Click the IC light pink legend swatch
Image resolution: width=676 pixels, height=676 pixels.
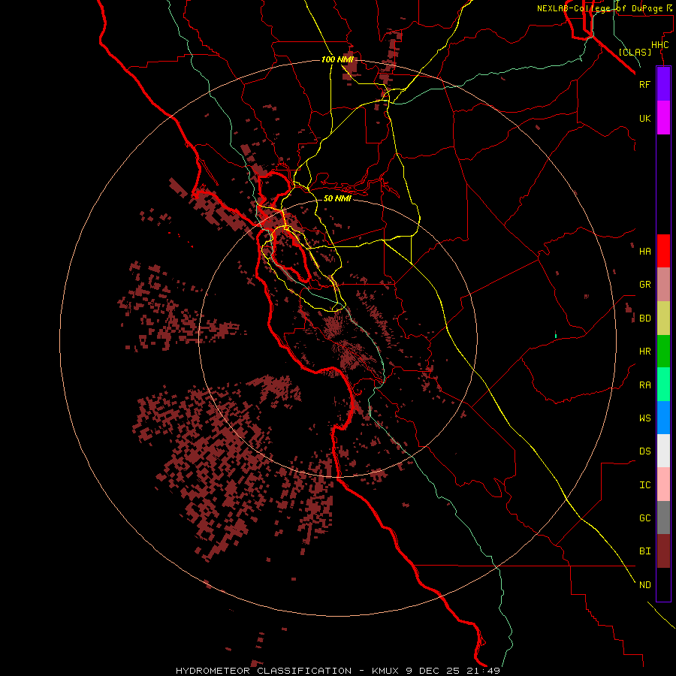tap(663, 484)
